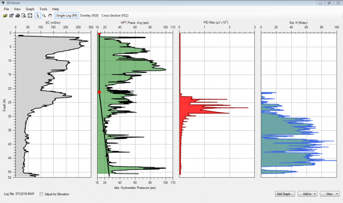The width and height of the screenshot is (343, 203).
Task: Open the File menu
Action: 6,9
